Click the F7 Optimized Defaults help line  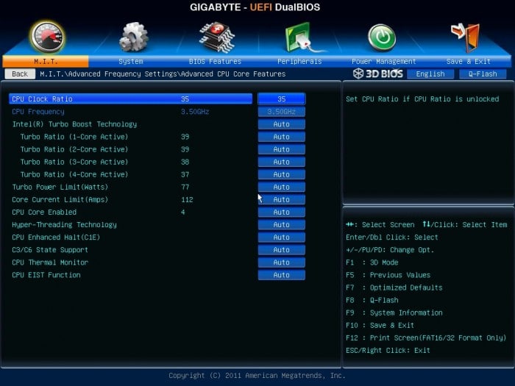[394, 287]
